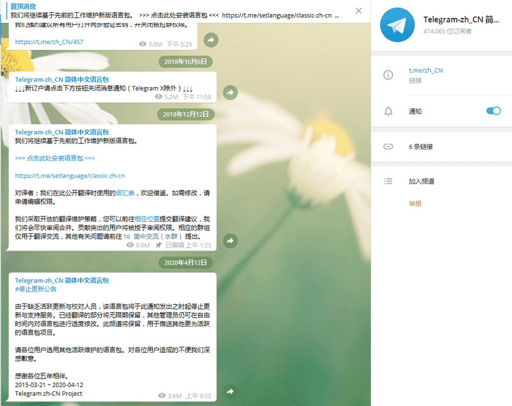Toggle the 通知 notifications switch
The width and height of the screenshot is (512, 406).
point(493,111)
